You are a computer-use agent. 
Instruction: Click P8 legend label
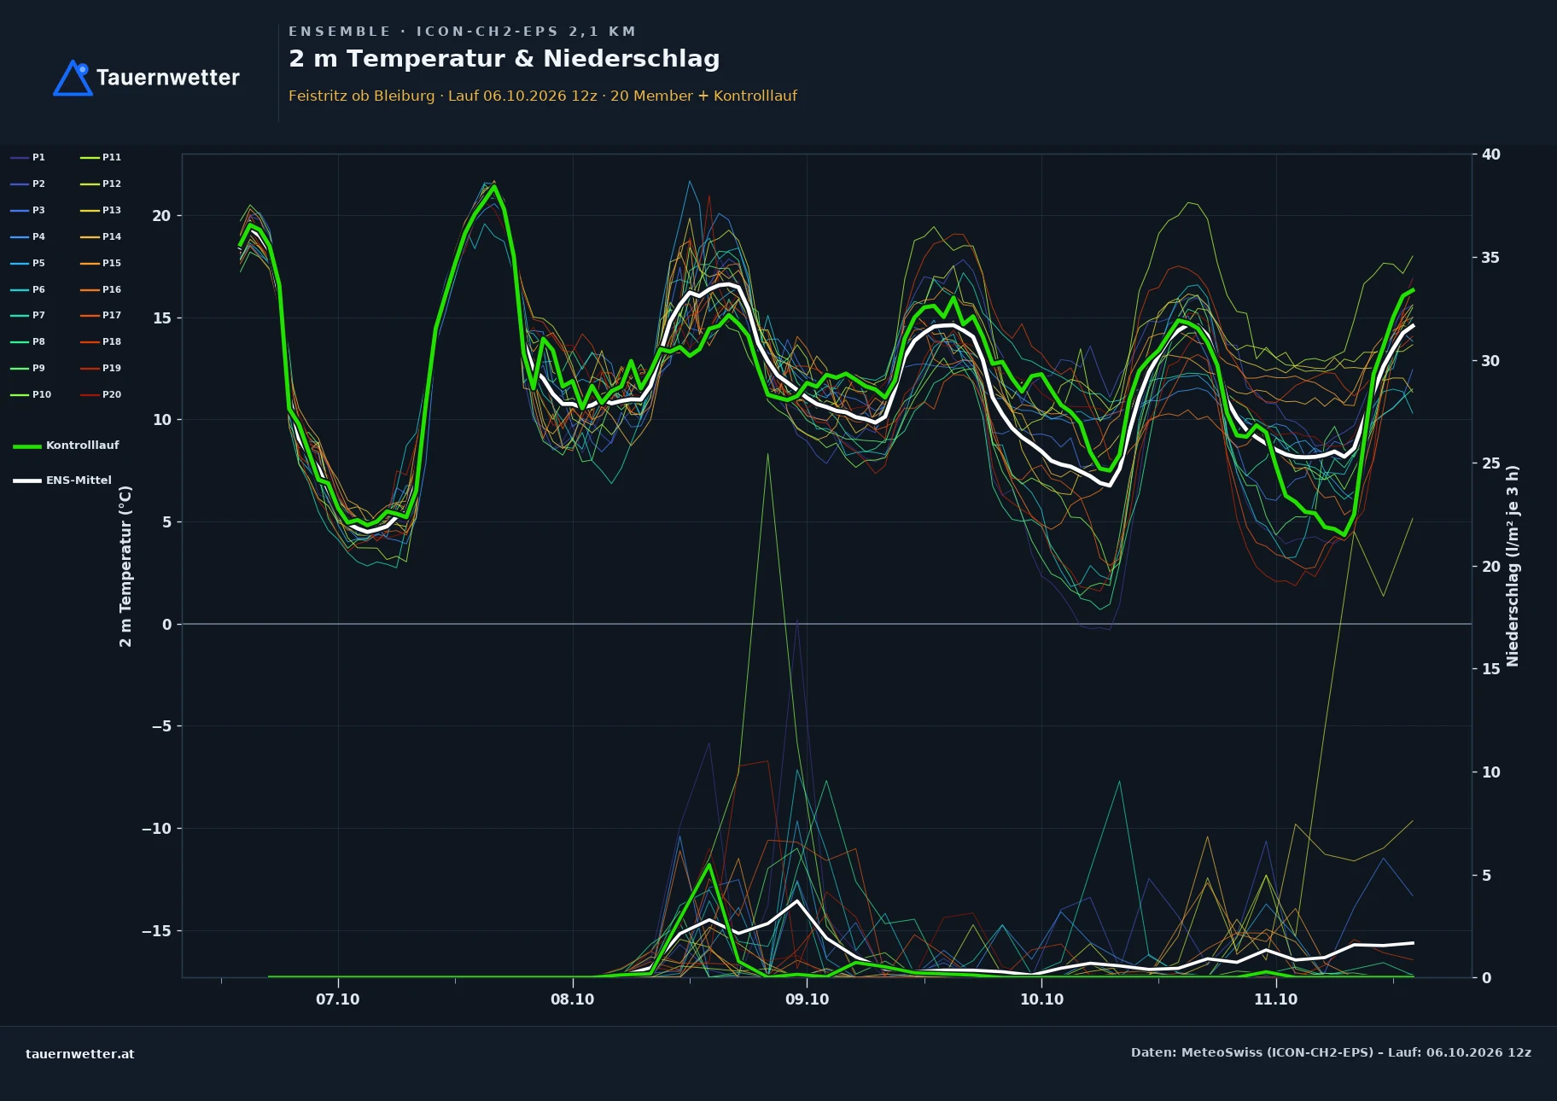point(38,341)
